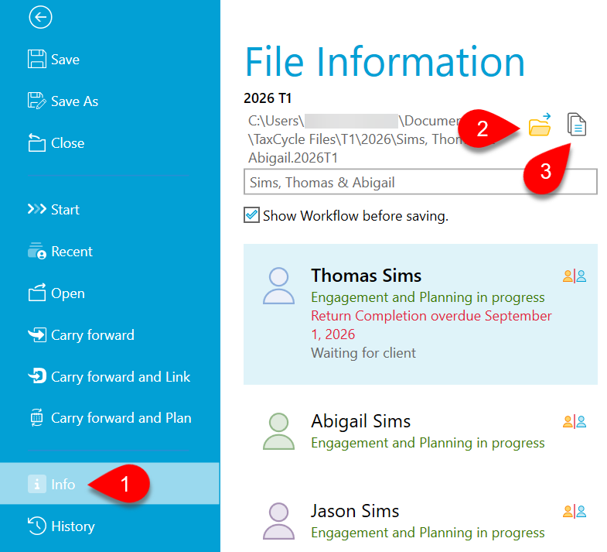
Task: Select the Close menu entry
Action: [110, 142]
